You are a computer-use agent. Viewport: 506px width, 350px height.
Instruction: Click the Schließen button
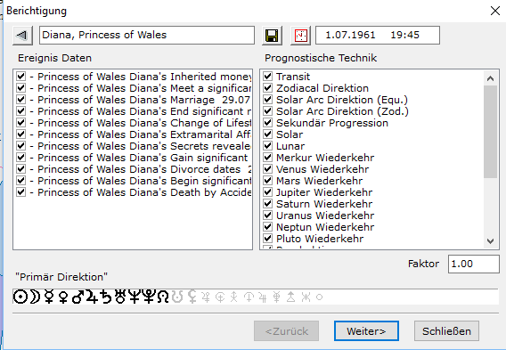pos(446,331)
